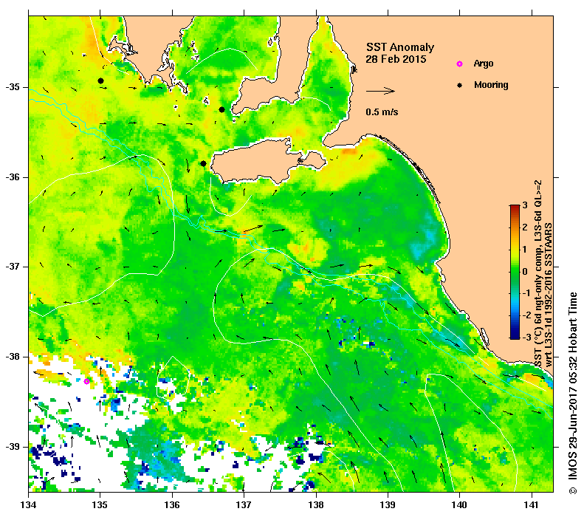The width and height of the screenshot is (584, 517).
Task: Click the '-36' latitude axis label
Action: tap(12, 177)
